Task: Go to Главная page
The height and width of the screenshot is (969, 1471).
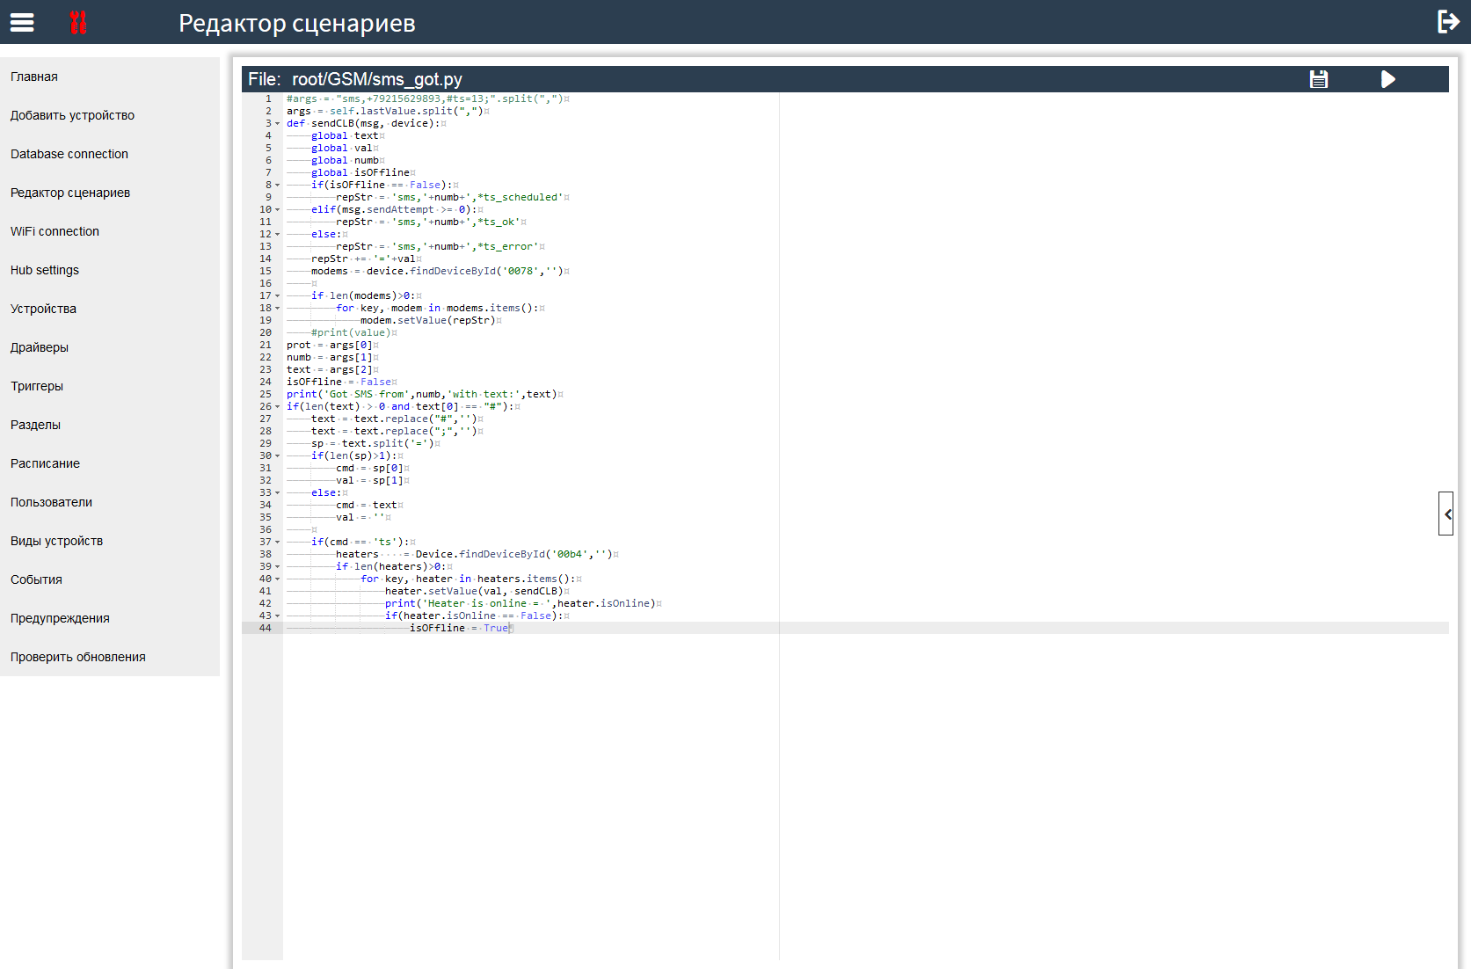Action: pyautogui.click(x=35, y=76)
